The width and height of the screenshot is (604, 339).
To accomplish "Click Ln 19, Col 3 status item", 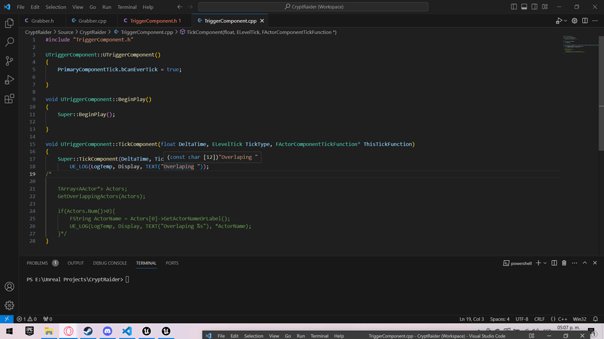I will pyautogui.click(x=471, y=319).
